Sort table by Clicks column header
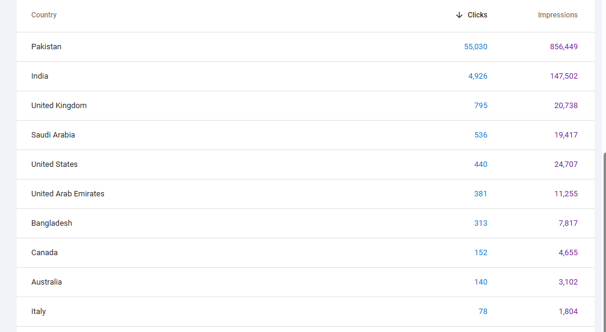This screenshot has height=332, width=606. [477, 15]
